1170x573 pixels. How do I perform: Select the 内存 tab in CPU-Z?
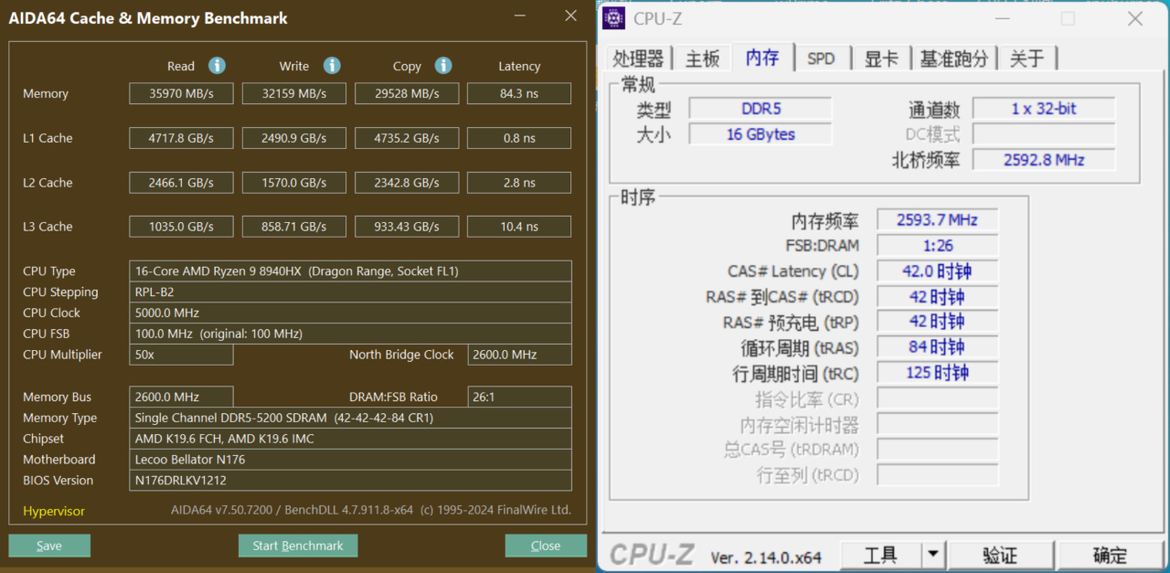coord(762,57)
